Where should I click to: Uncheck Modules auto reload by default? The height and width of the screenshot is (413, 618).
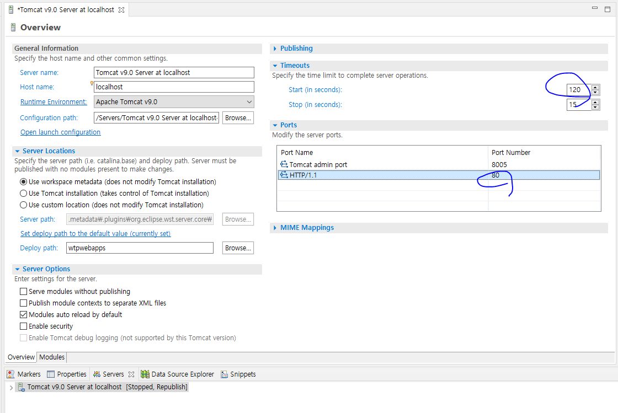(x=23, y=314)
